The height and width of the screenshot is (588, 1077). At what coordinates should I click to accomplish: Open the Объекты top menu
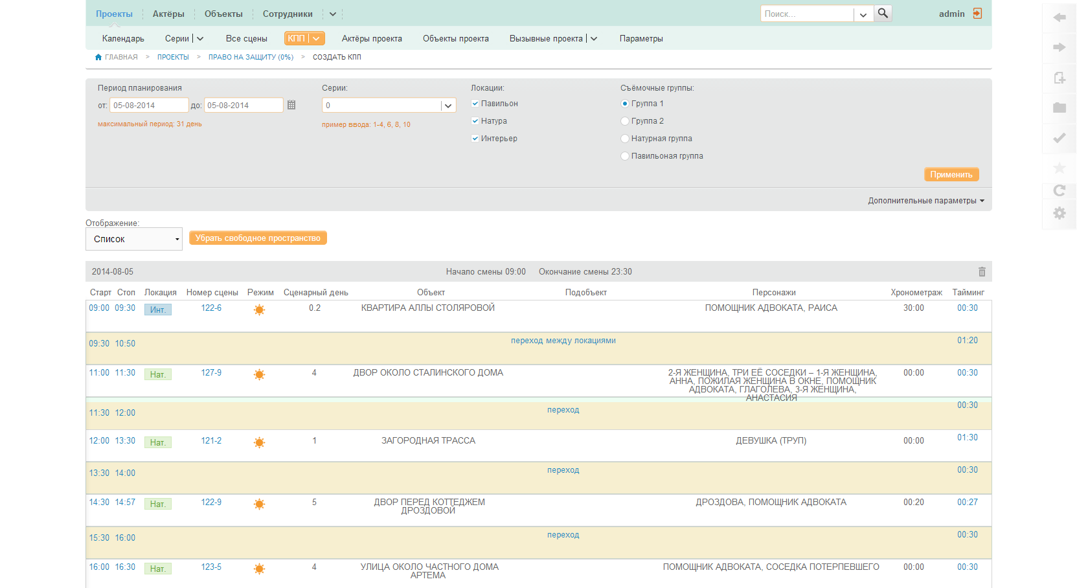[223, 14]
